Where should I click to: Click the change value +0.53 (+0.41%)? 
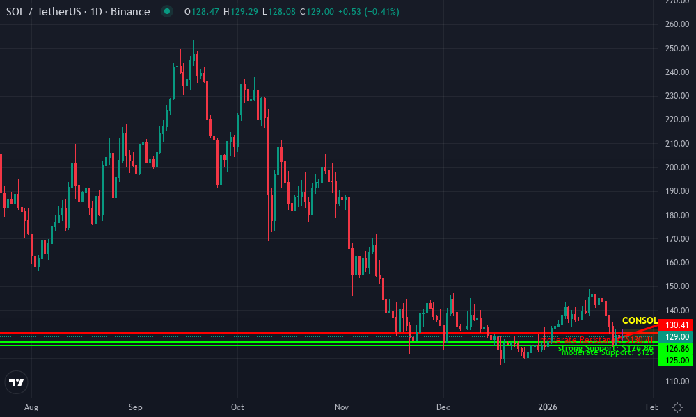(368, 12)
